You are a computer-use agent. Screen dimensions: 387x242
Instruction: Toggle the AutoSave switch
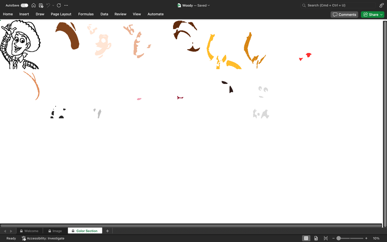[x=25, y=5]
